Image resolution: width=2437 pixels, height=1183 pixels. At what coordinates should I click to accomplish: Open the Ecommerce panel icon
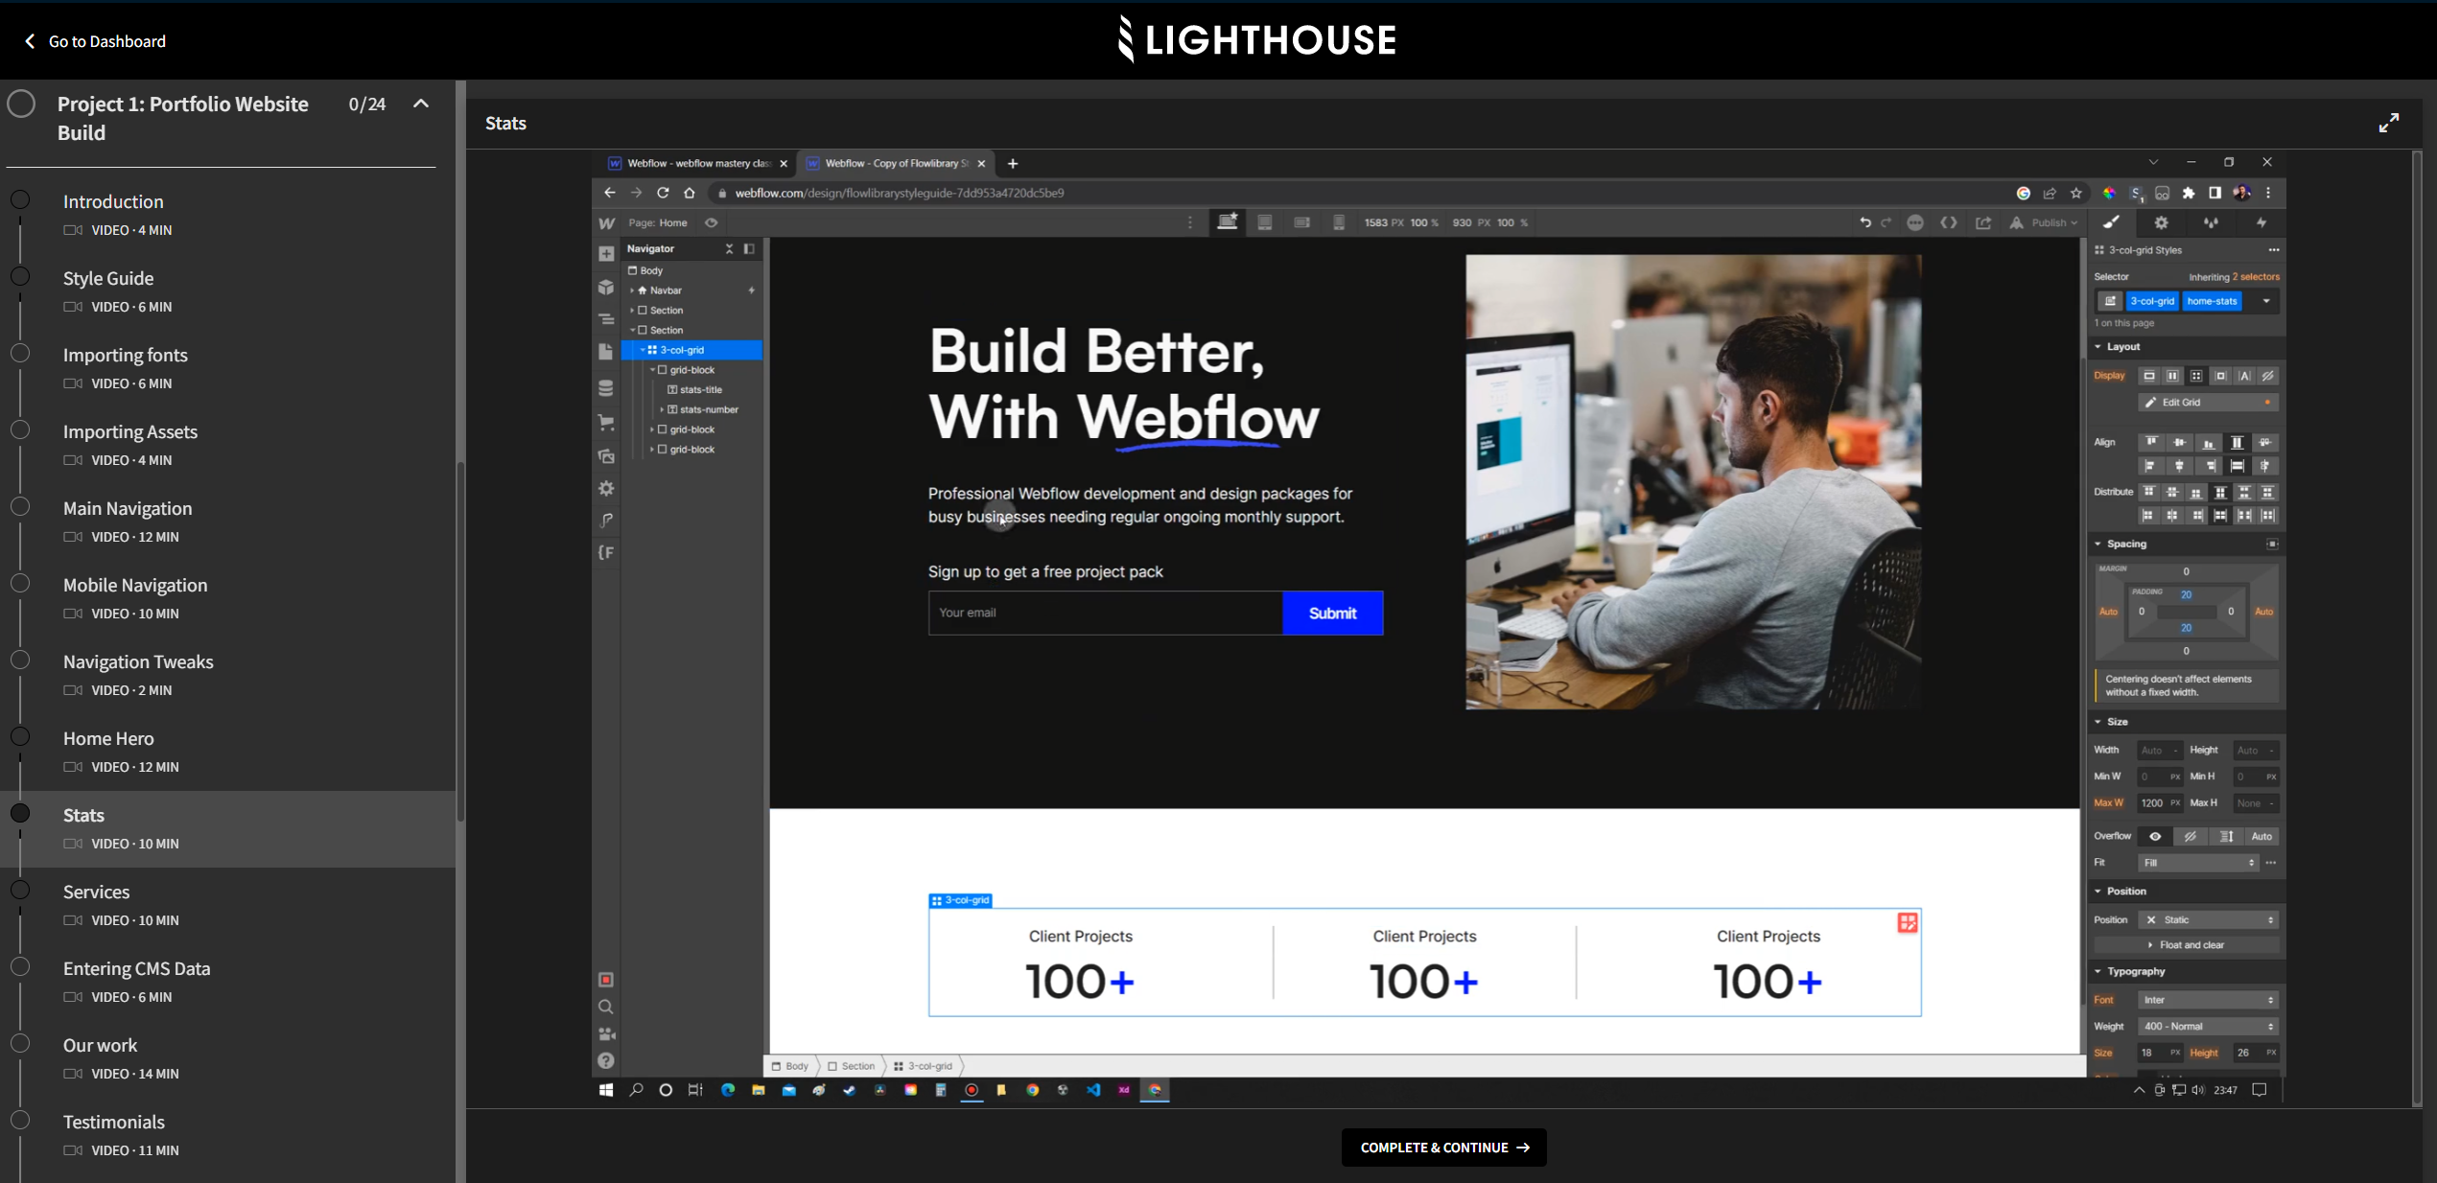click(x=605, y=423)
